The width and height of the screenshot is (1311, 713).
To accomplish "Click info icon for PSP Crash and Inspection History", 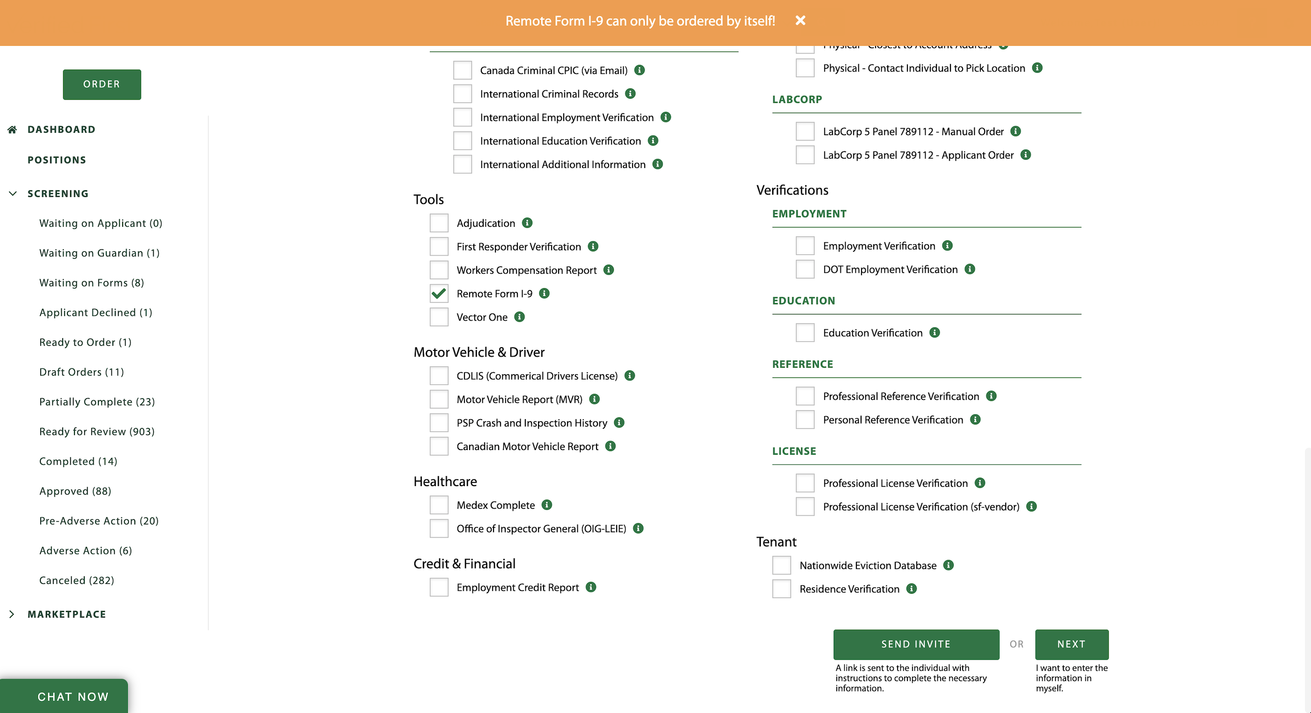I will pos(619,422).
